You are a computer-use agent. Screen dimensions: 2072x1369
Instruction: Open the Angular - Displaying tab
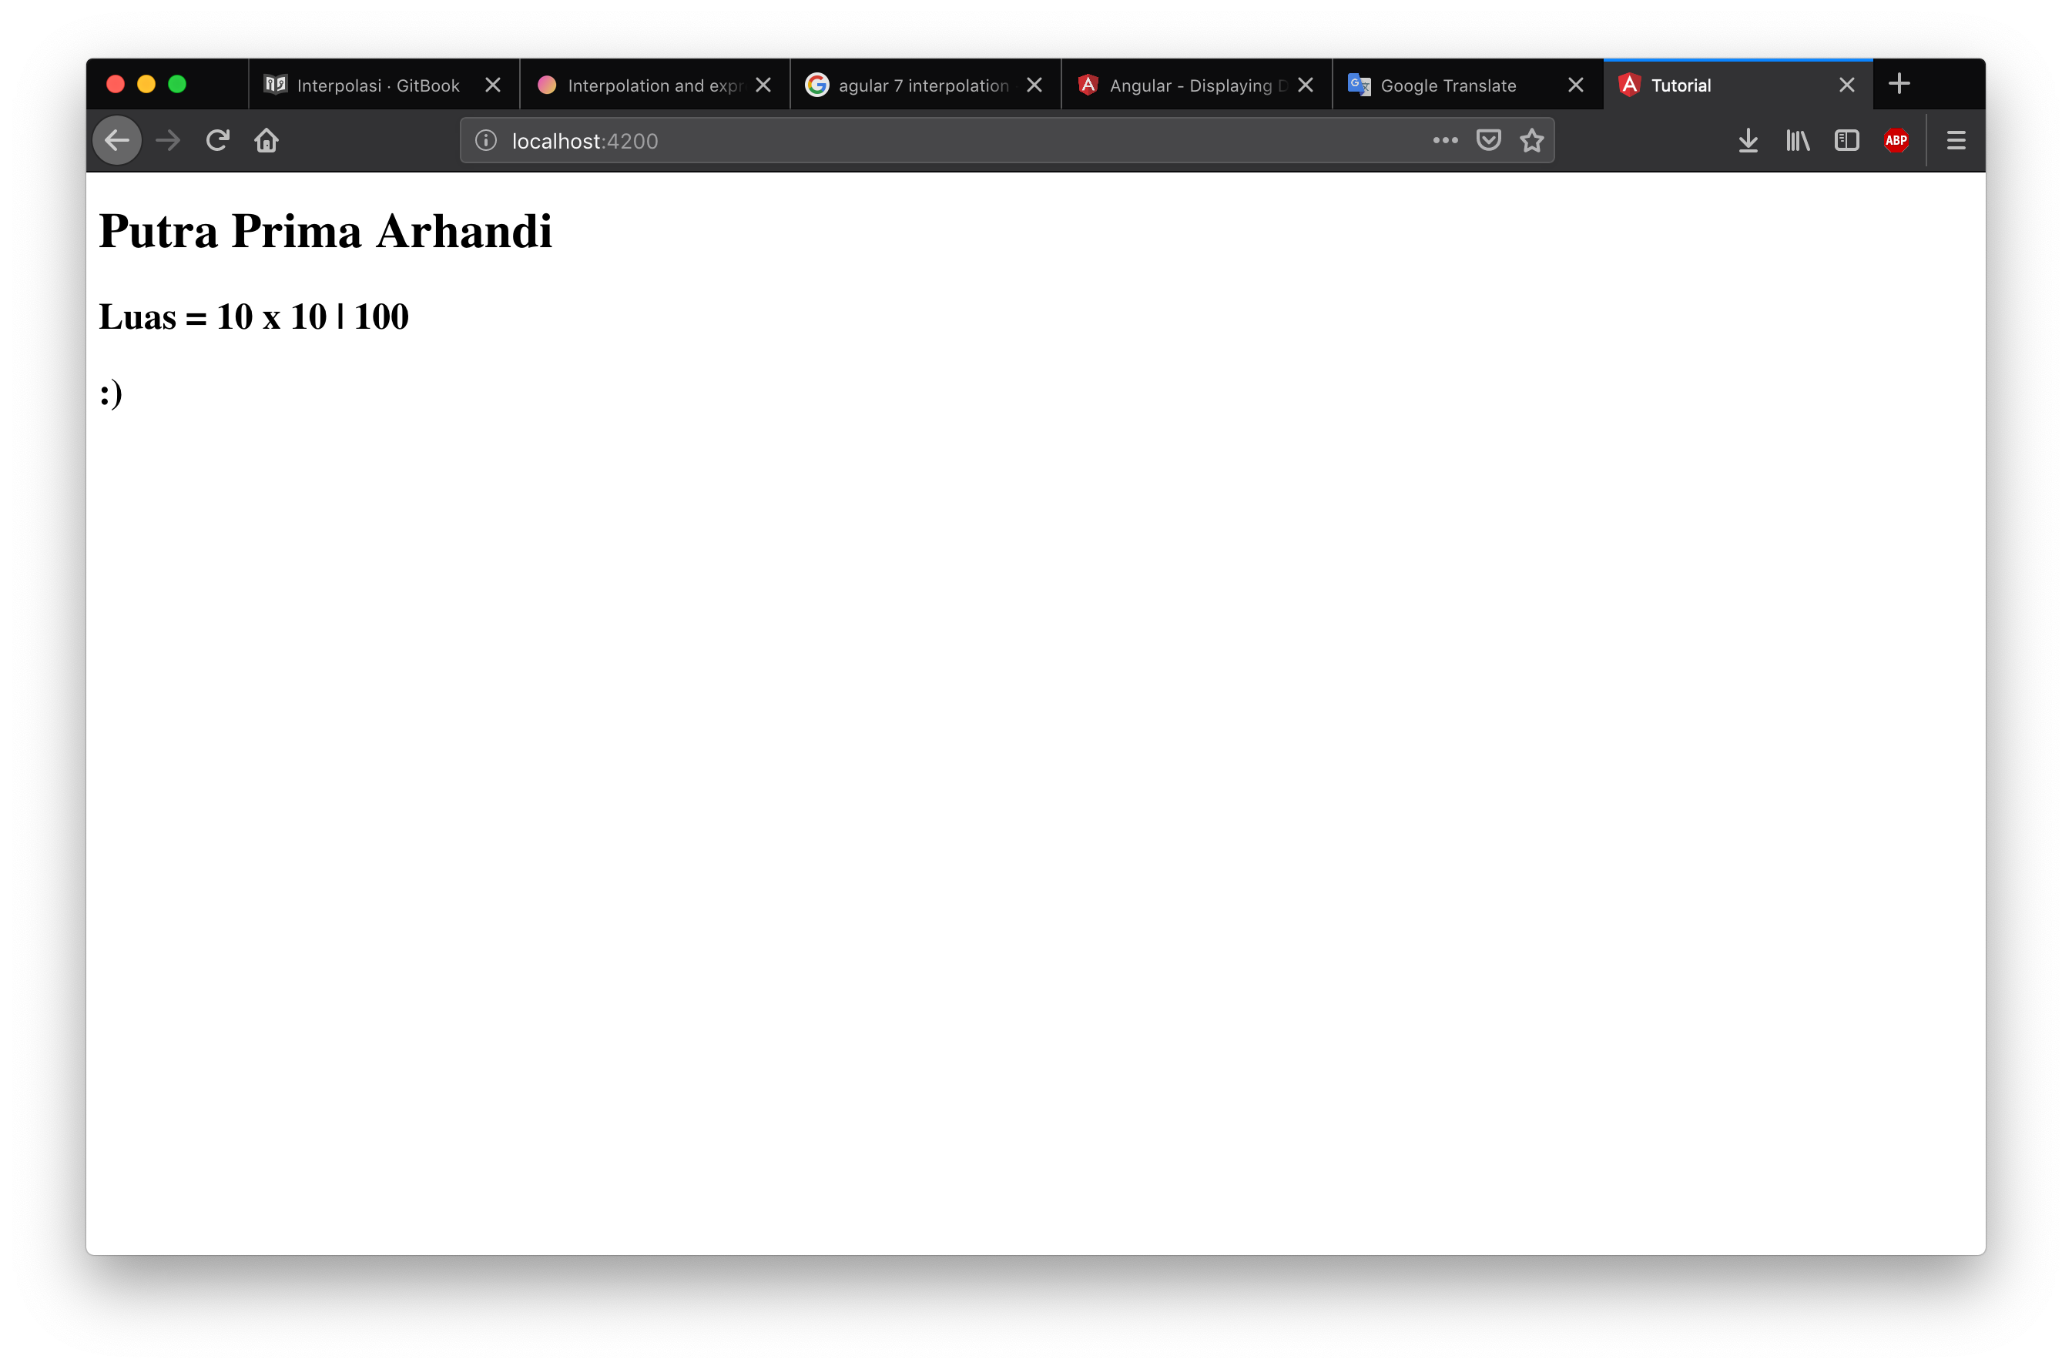point(1195,84)
